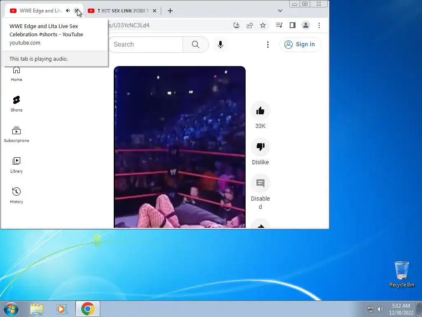Open the Windows Start button
Viewport: 422px width, 317px height.
[11, 309]
